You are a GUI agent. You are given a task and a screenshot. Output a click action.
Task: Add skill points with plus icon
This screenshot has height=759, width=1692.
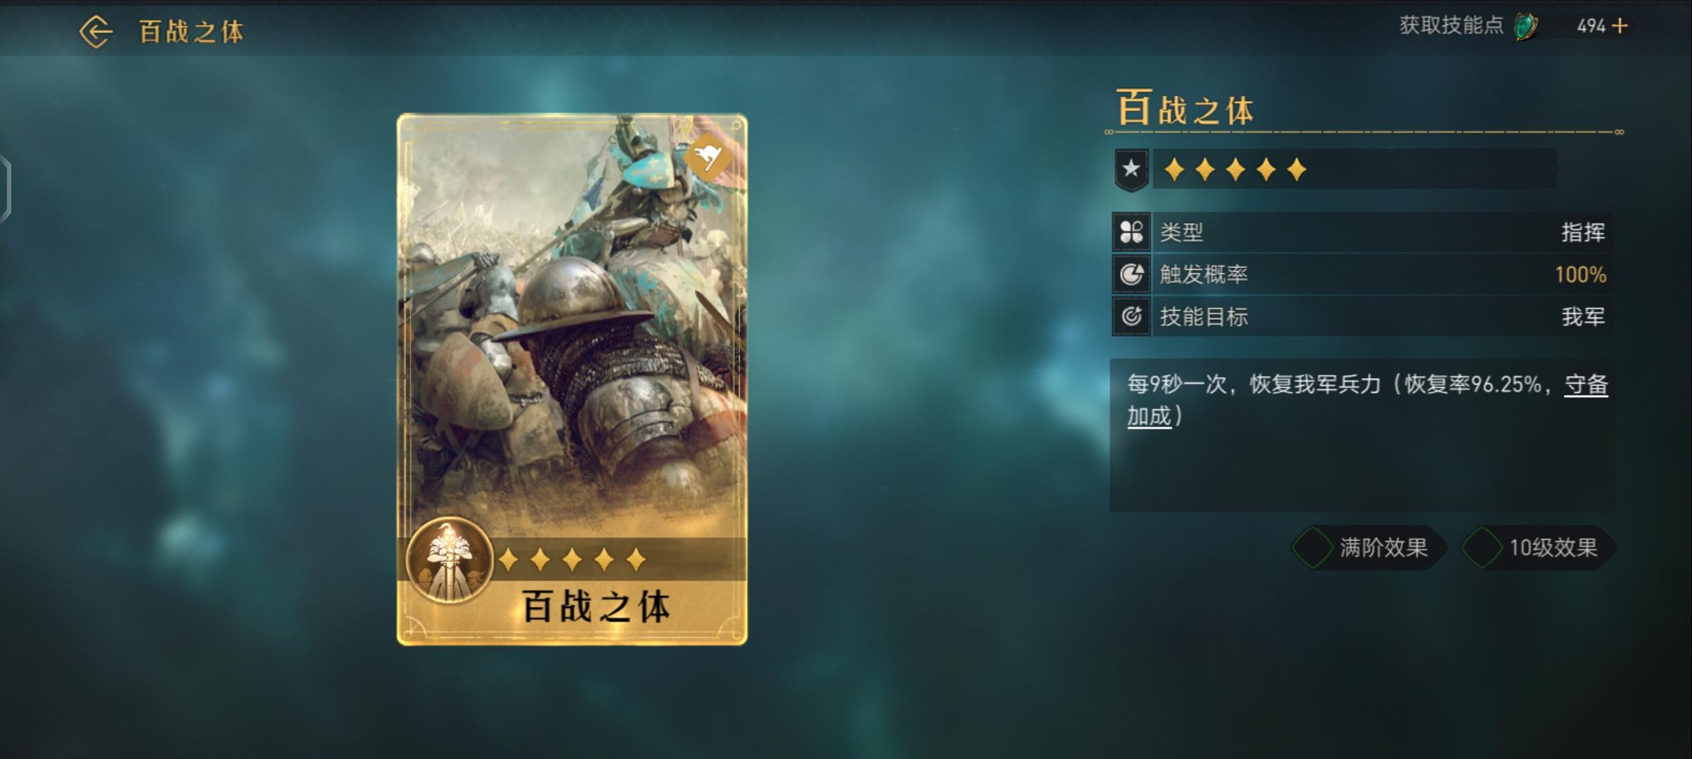pyautogui.click(x=1620, y=26)
